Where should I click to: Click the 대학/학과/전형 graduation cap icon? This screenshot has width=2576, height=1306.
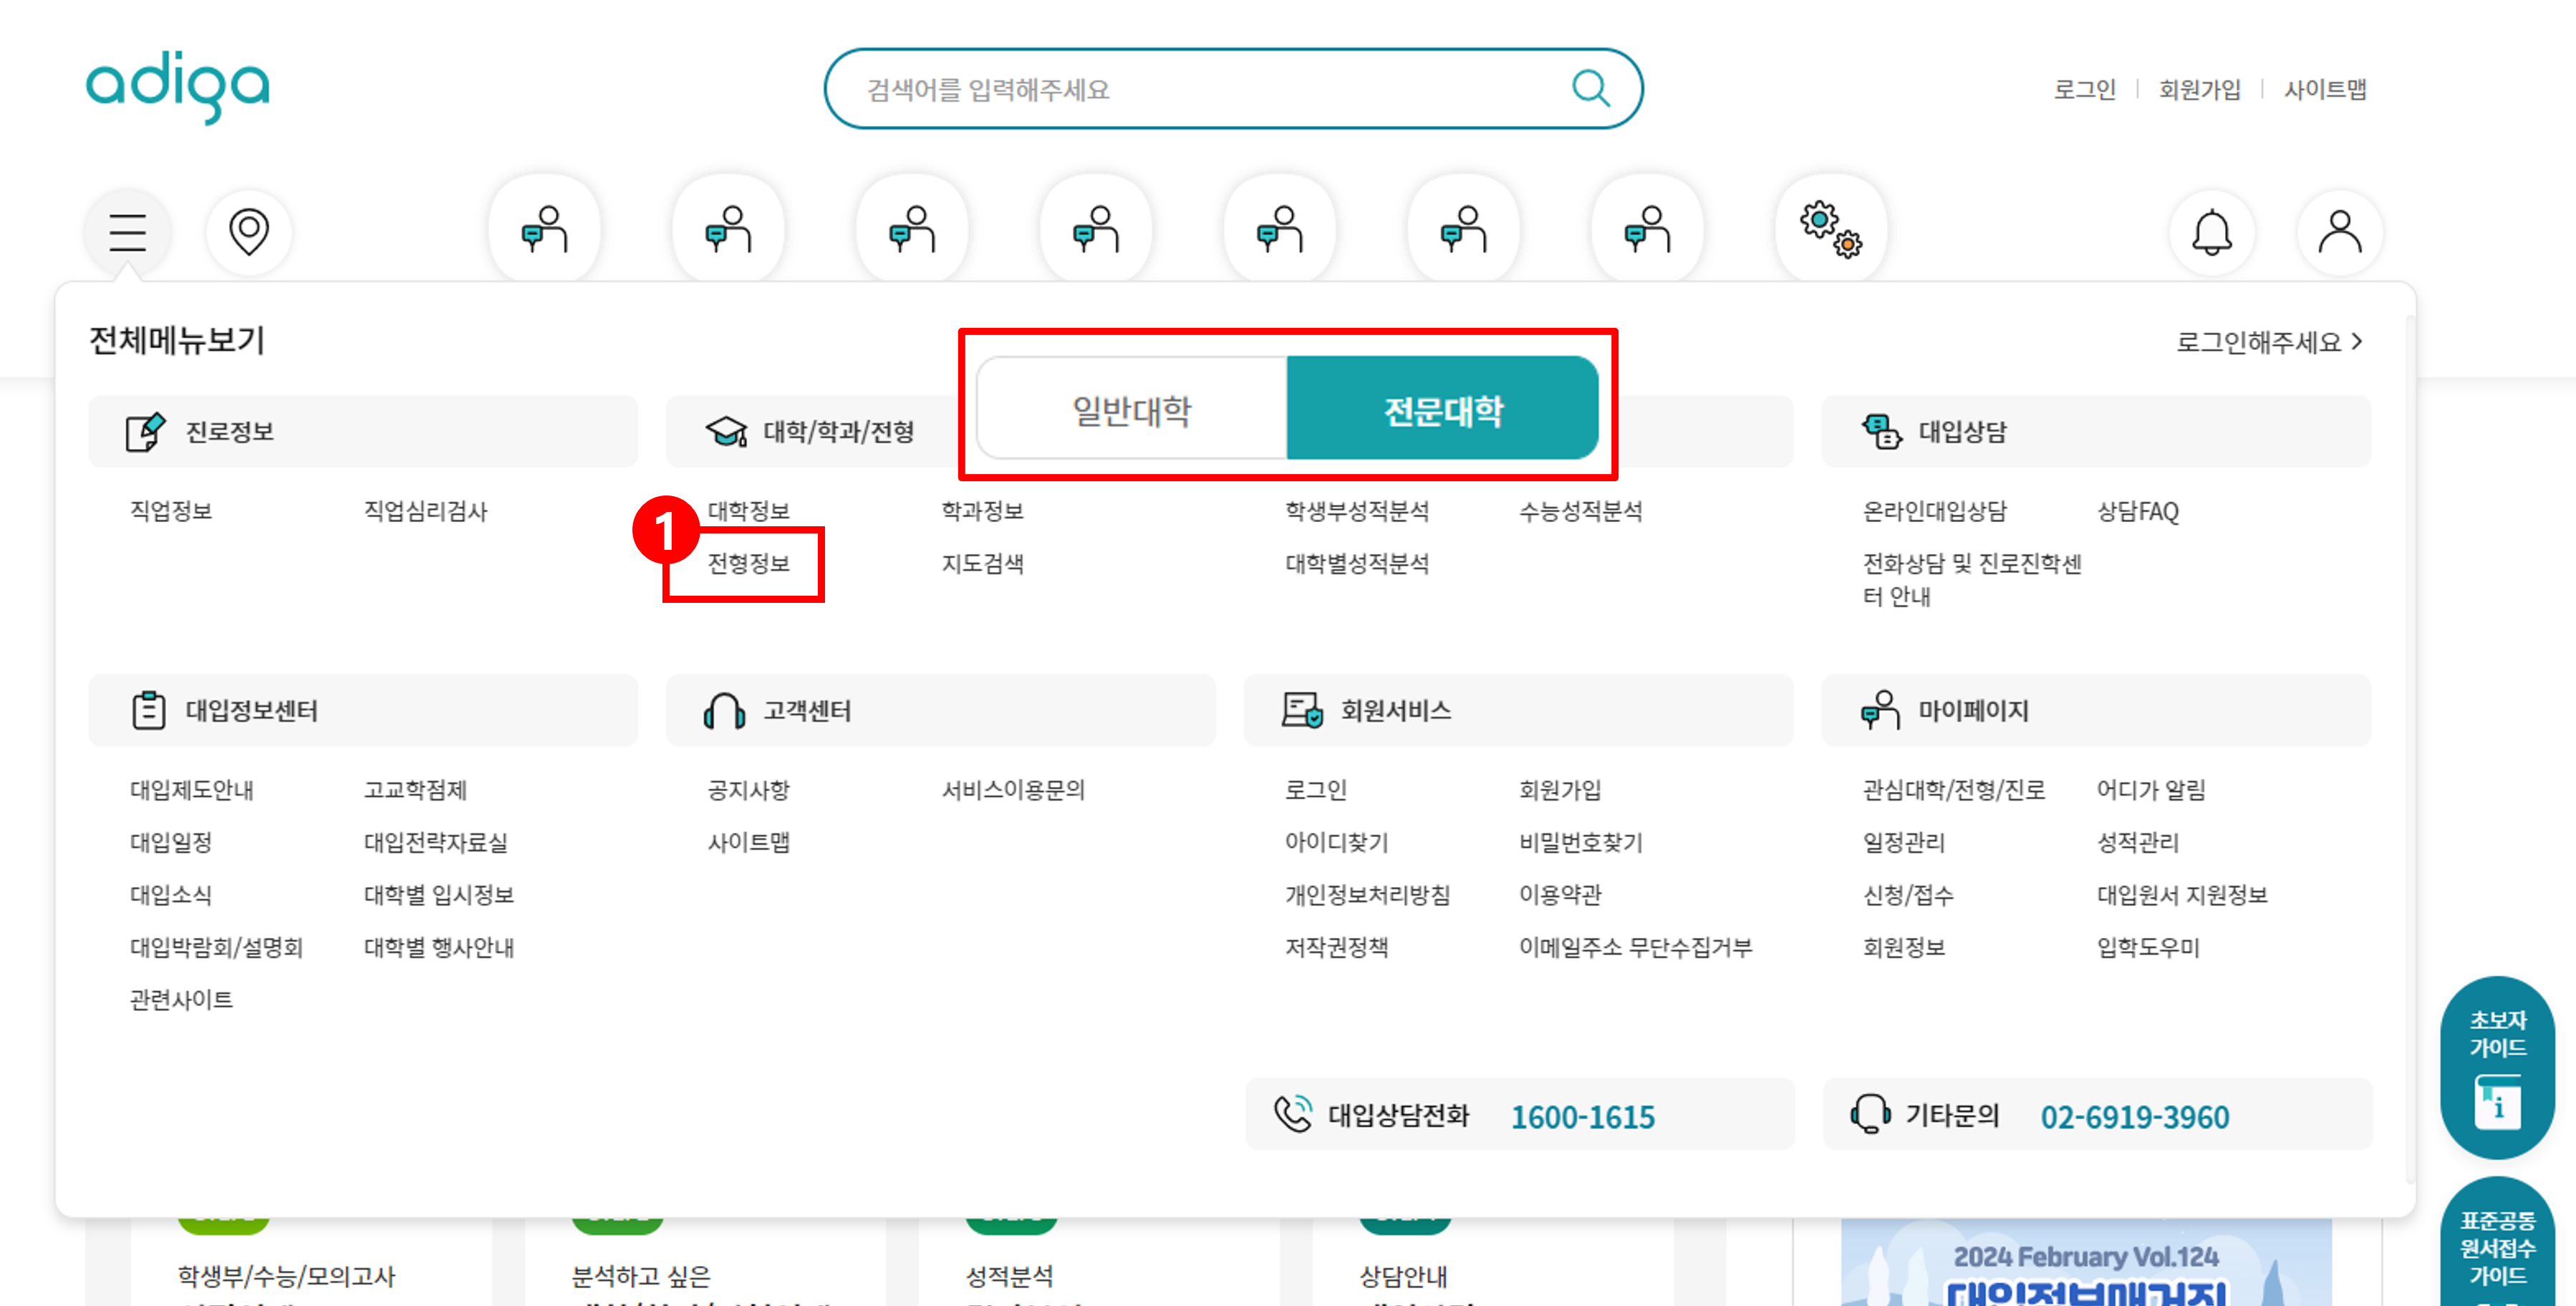[x=726, y=432]
